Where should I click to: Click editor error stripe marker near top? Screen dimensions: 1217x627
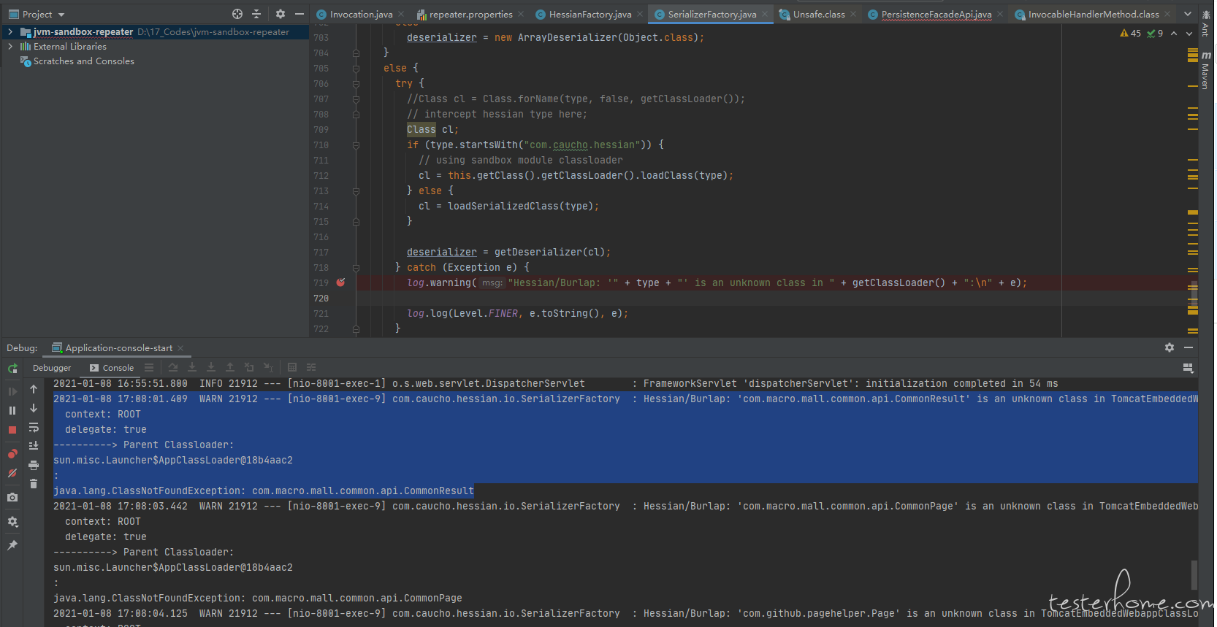click(1193, 54)
